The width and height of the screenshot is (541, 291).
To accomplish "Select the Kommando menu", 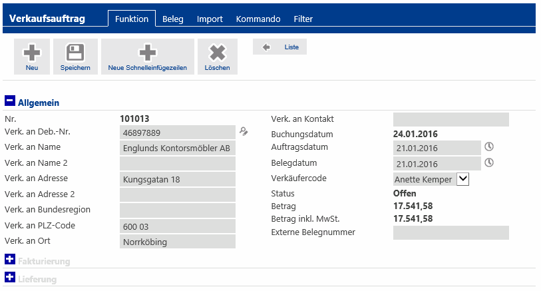I will pyautogui.click(x=258, y=19).
